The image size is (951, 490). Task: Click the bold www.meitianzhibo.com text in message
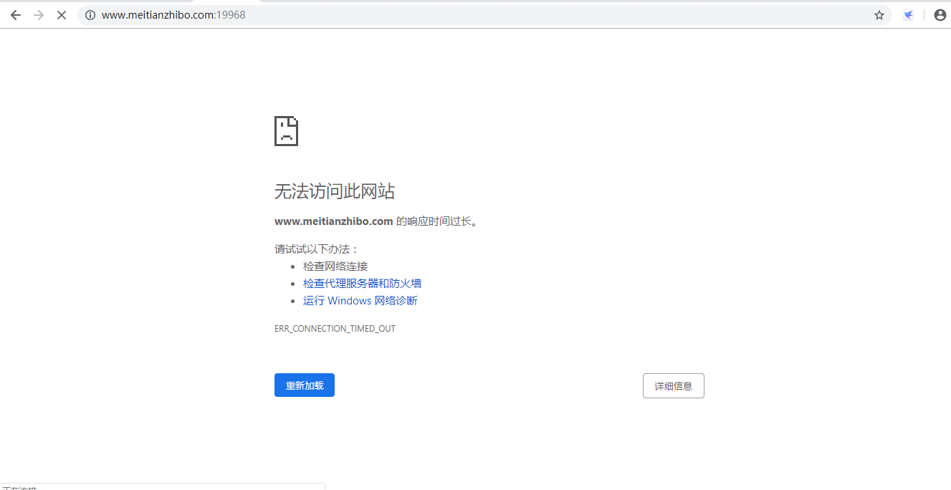point(333,221)
